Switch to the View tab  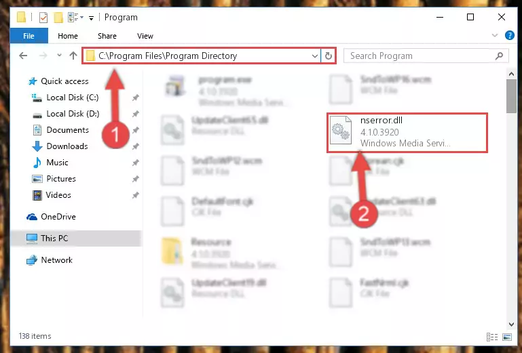click(x=145, y=36)
